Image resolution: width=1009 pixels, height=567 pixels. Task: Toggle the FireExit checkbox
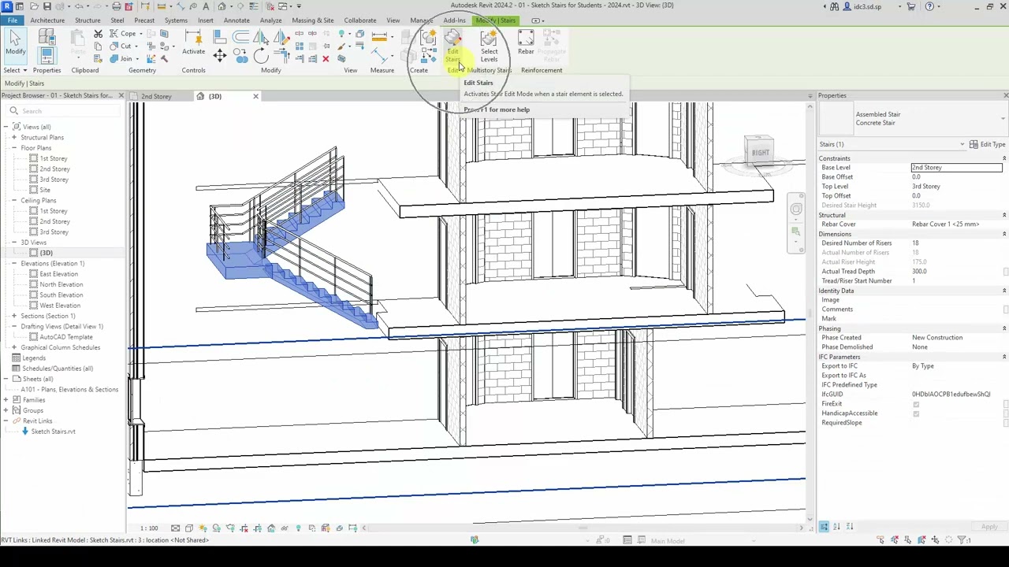[916, 404]
